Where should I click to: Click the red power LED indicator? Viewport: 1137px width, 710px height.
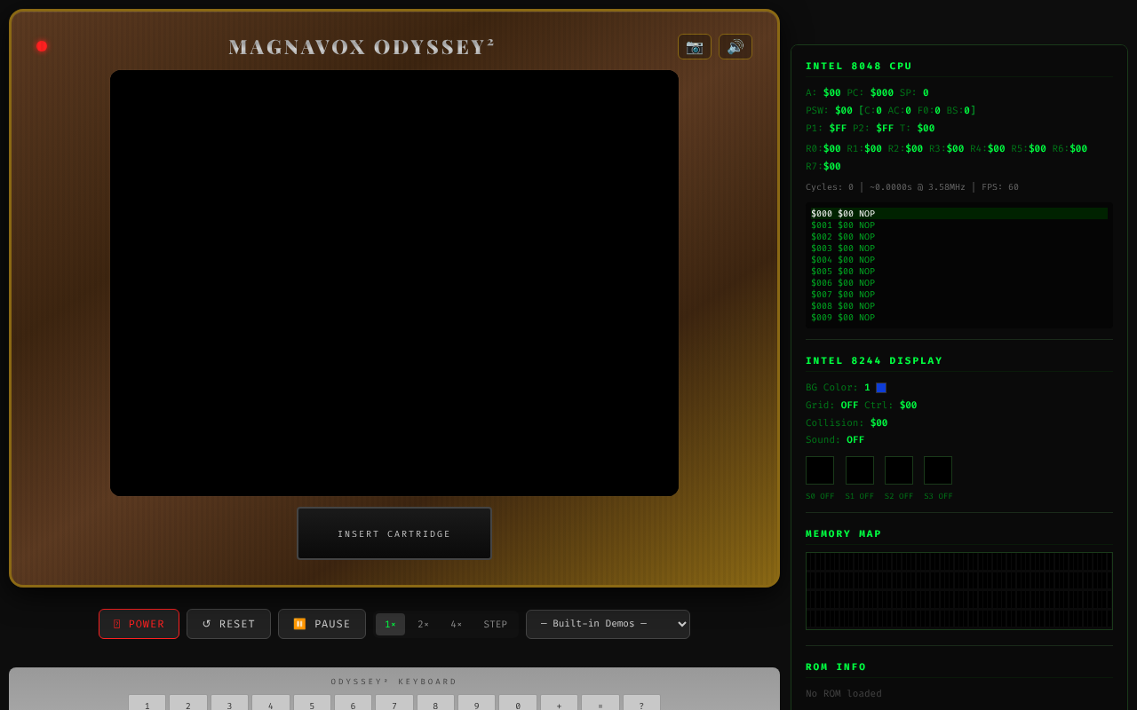(42, 46)
